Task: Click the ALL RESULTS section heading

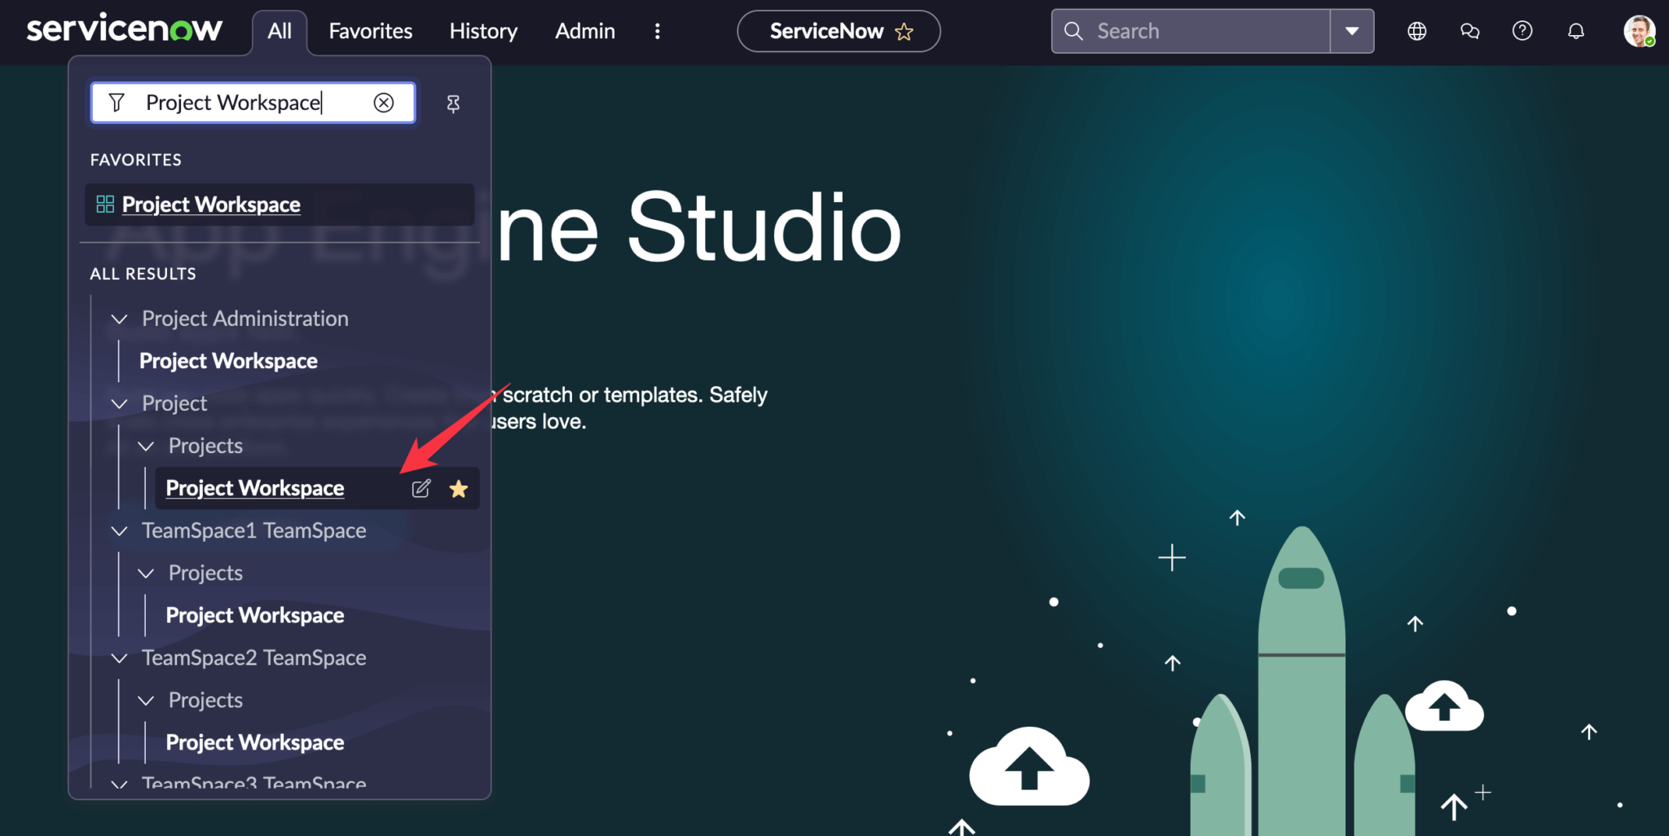Action: (x=143, y=274)
